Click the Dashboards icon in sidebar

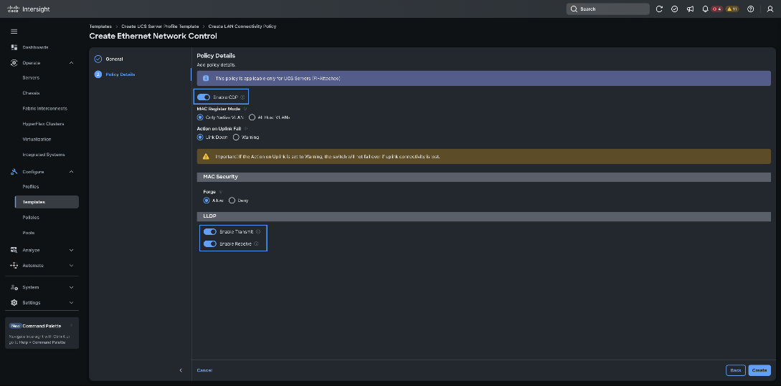14,47
